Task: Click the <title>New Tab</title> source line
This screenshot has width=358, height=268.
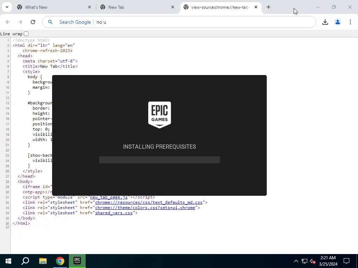Action: pyautogui.click(x=50, y=66)
